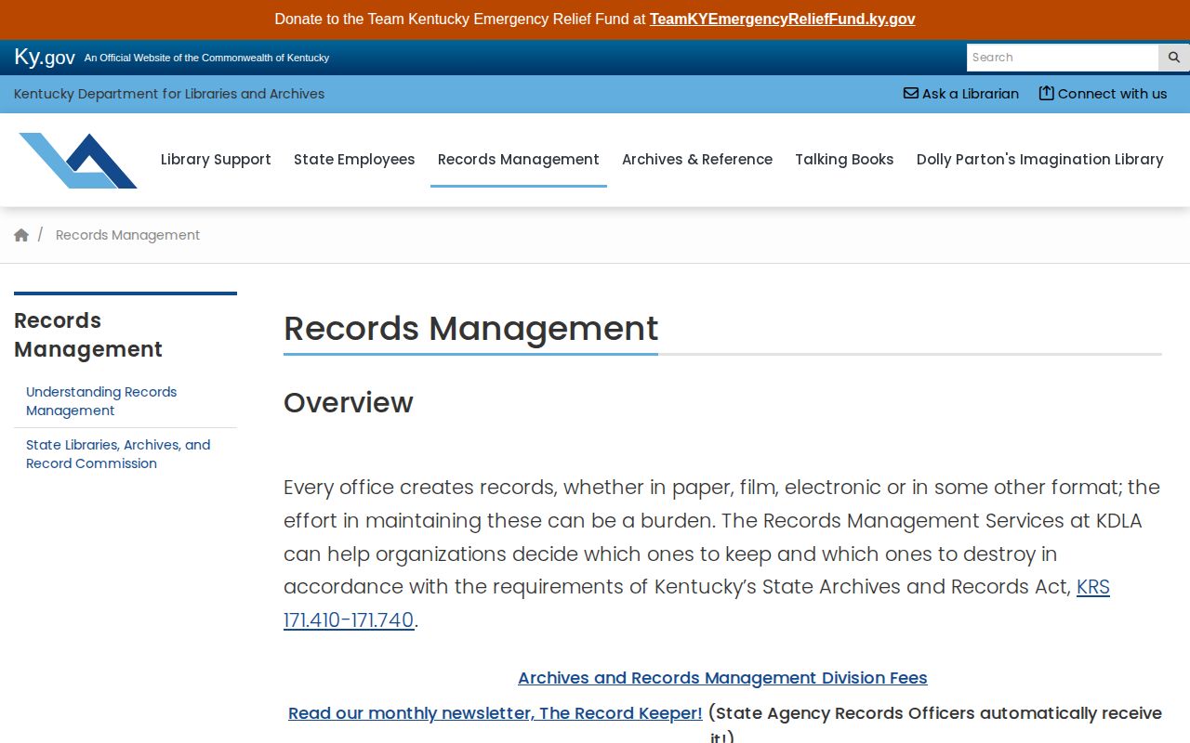Viewport: 1190px width, 743px height.
Task: Click the Connect with us text link
Action: tap(1112, 94)
